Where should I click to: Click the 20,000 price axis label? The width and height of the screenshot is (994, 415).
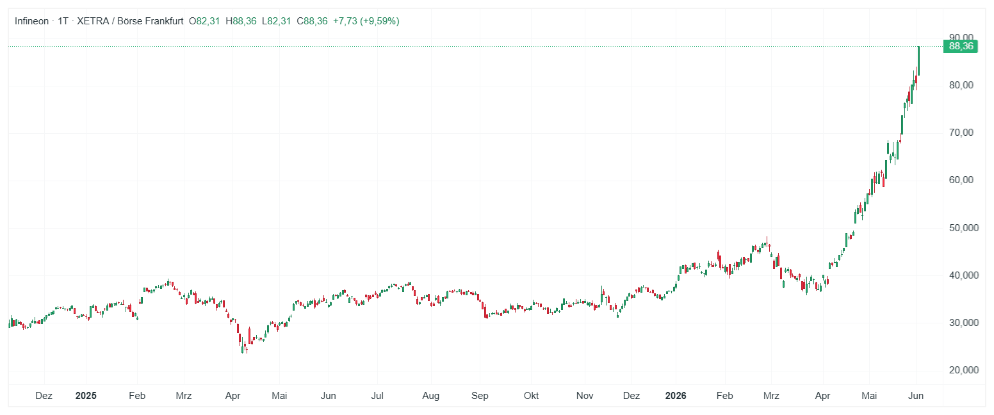(963, 370)
